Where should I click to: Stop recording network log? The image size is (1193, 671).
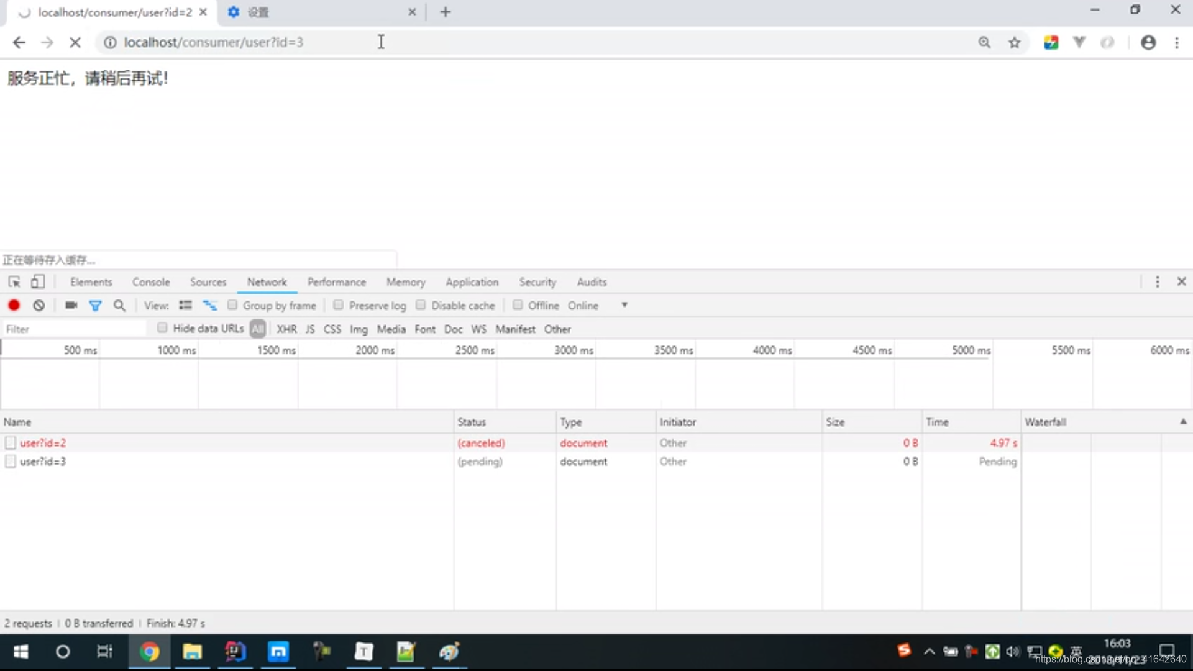click(14, 305)
